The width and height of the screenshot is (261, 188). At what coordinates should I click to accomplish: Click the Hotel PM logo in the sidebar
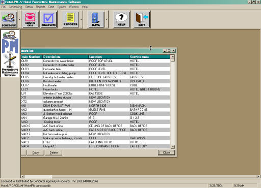coord(10,53)
